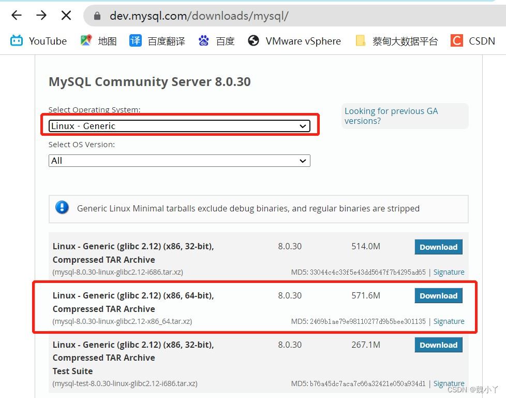This screenshot has height=398, width=506.
Task: Click the browser forward arrow
Action: tap(41, 16)
